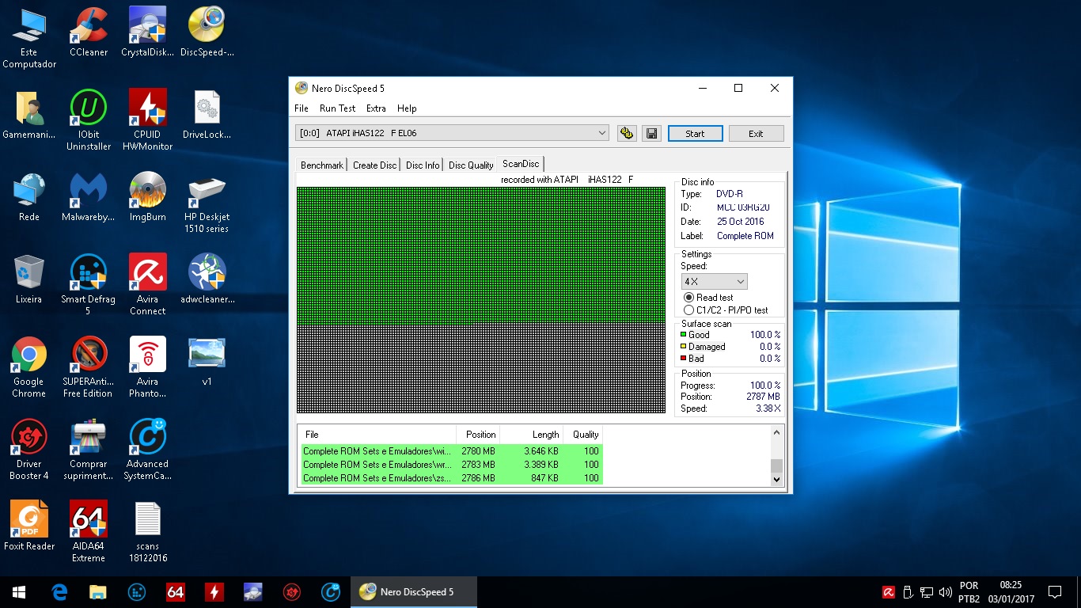This screenshot has height=608, width=1081.
Task: Sort by the File column header
Action: point(377,434)
